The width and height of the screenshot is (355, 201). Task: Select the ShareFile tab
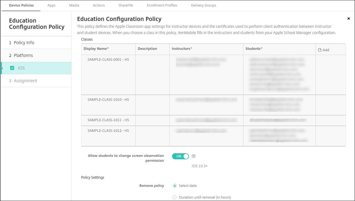[126, 5]
